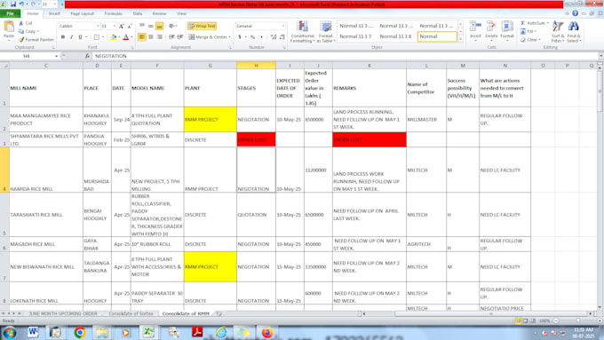Switch to the Formulas tab
Screen dimensions: 604x340
coord(114,13)
